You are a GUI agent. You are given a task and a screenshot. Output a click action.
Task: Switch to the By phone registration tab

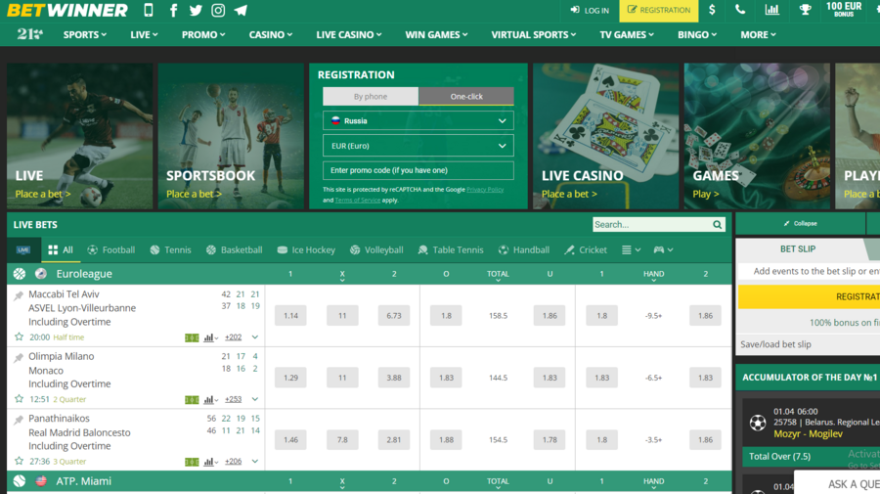[x=371, y=97]
